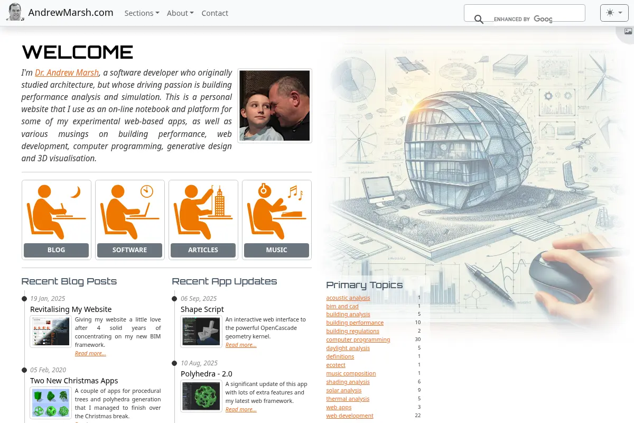The image size is (634, 423).
Task: Open the Contact page
Action: [x=215, y=13]
